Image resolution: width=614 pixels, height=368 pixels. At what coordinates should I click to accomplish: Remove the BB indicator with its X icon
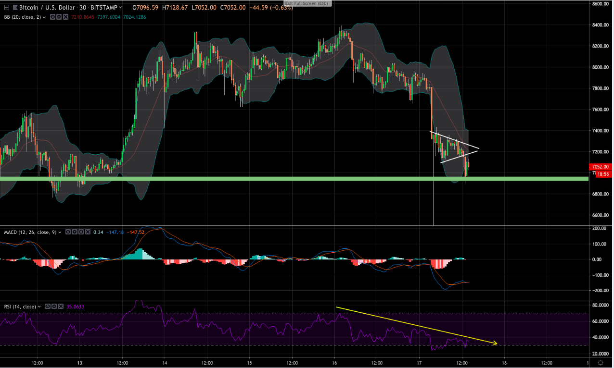click(65, 17)
